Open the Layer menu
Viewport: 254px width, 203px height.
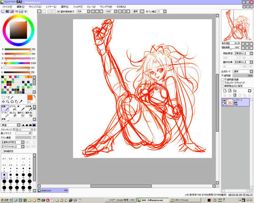[x=51, y=7]
